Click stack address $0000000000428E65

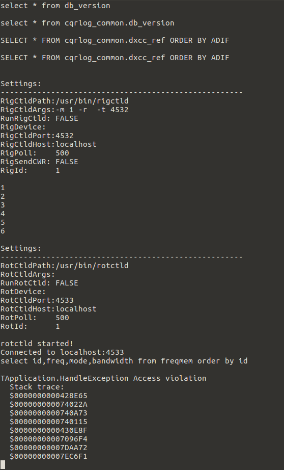coord(48,396)
